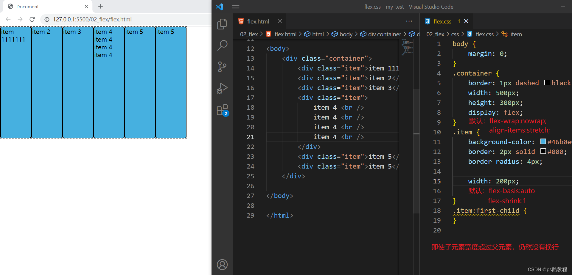Click the minimap in flex.html editor
This screenshot has width=572, height=275.
click(407, 48)
